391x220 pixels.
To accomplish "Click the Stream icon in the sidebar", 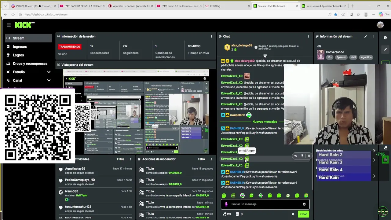I will pyautogui.click(x=8, y=38).
